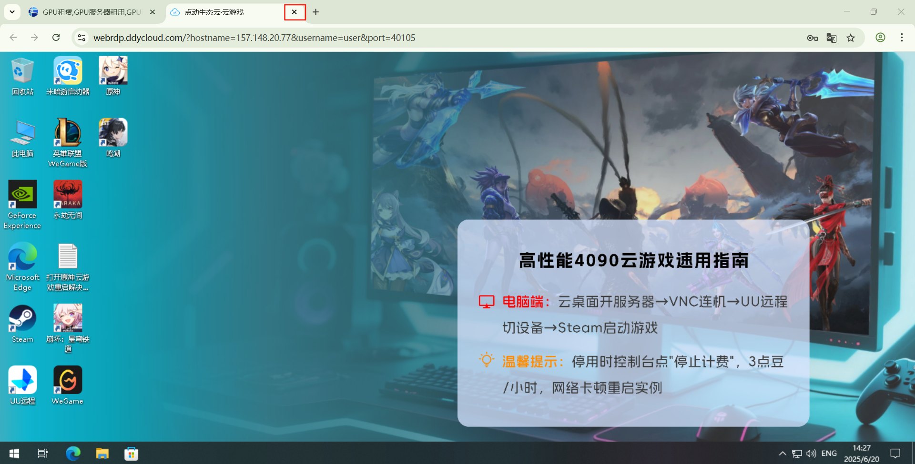The image size is (915, 464).
Task: Open the Chrome three-dot menu
Action: click(902, 38)
